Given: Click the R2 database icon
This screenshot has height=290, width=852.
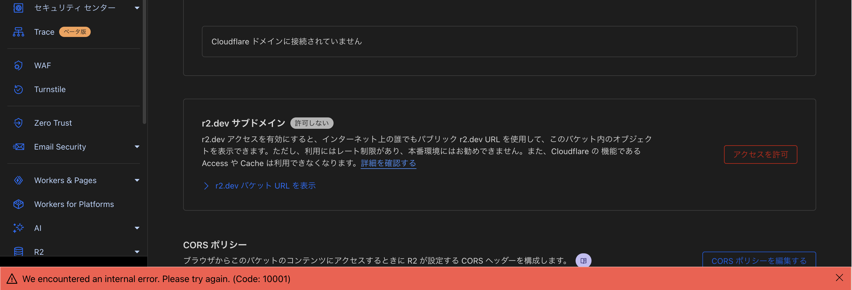Looking at the screenshot, I should [18, 252].
